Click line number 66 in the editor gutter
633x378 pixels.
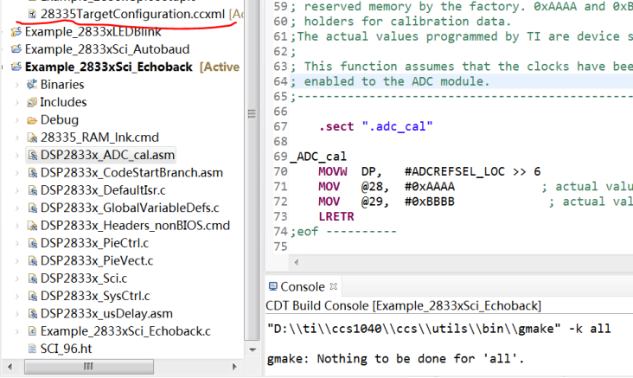click(280, 112)
